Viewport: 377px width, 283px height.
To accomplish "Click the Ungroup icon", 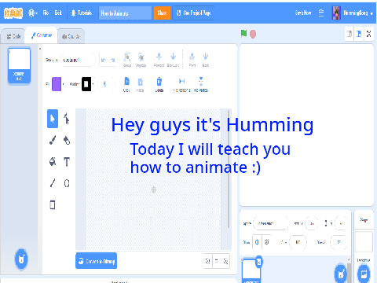I will click(141, 60).
